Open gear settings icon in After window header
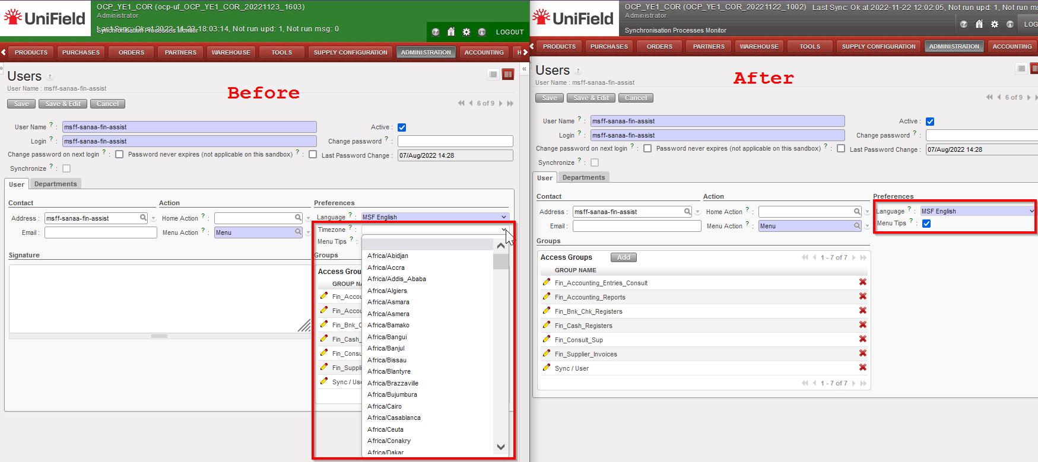 (x=995, y=24)
